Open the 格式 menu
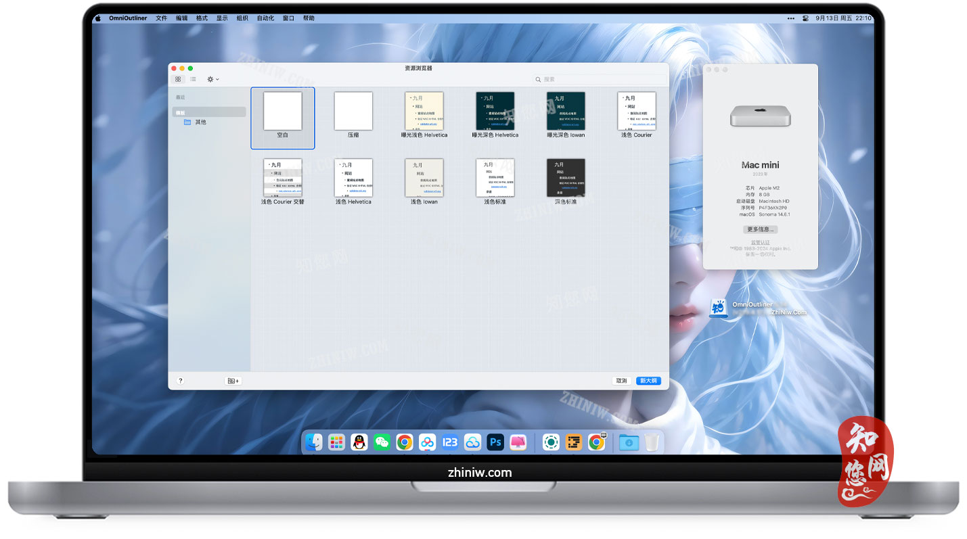Screen dimensions: 967x539 tap(202, 18)
